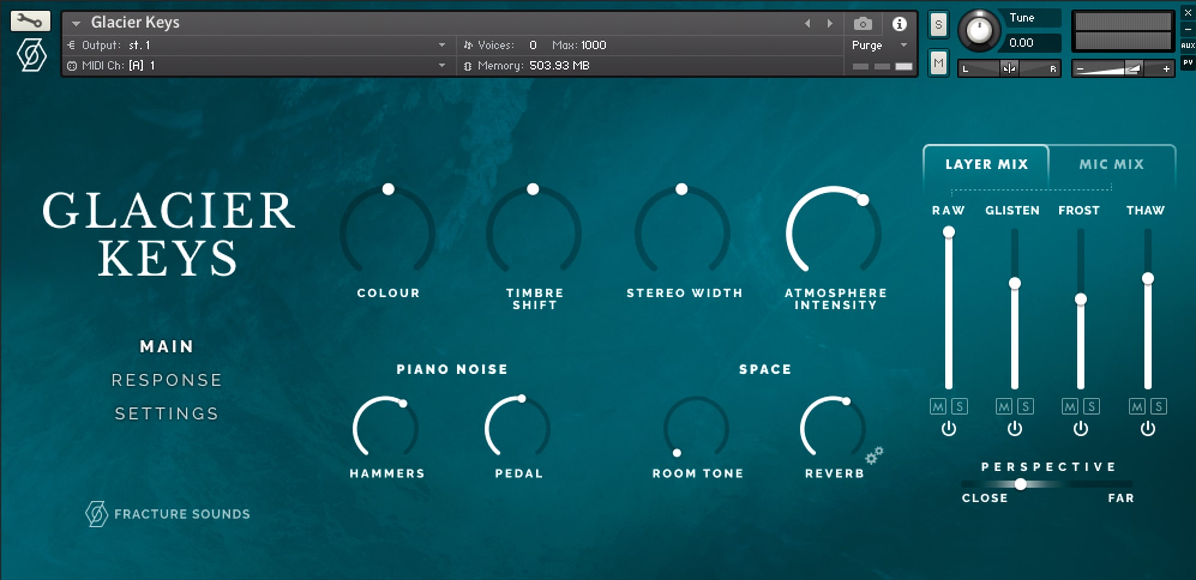Open reverb settings with the gear icon
1196x580 pixels.
pos(874,455)
